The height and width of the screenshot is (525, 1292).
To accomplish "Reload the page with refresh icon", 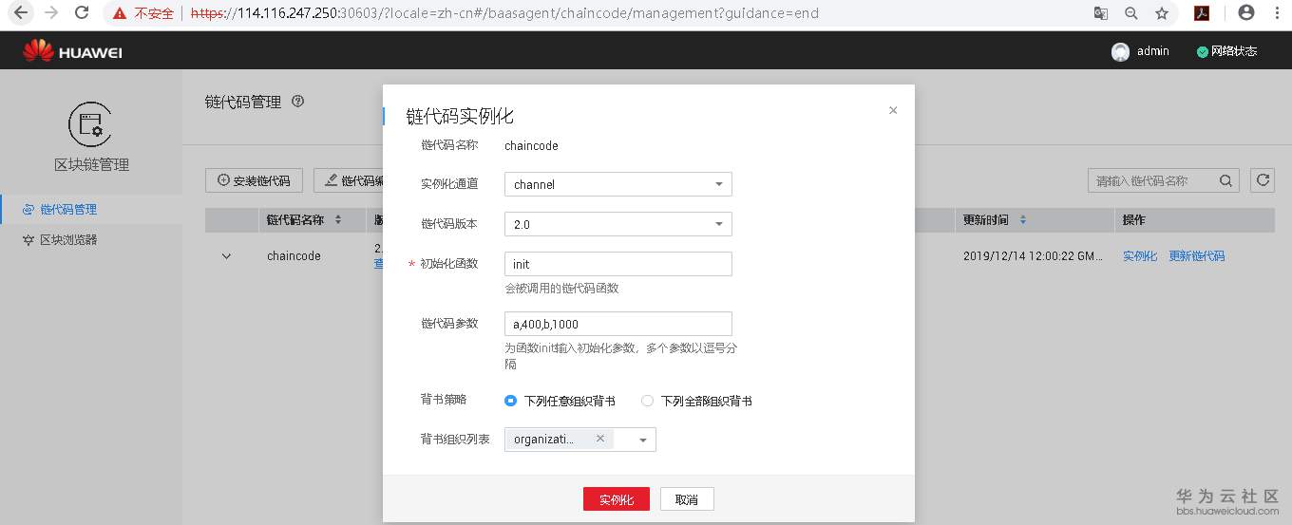I will point(83,13).
